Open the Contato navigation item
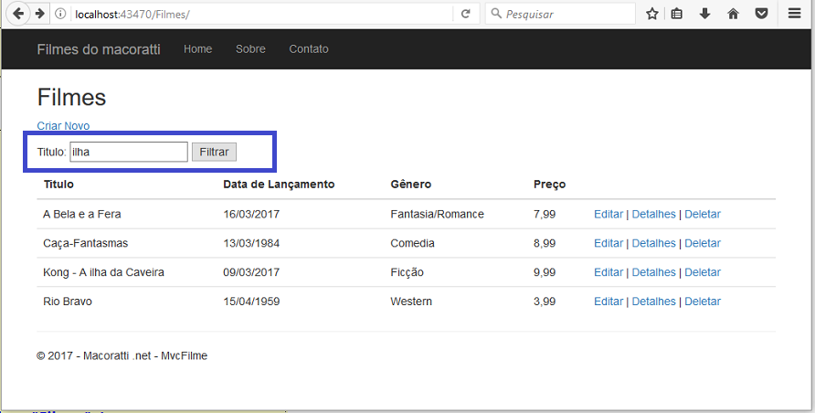The height and width of the screenshot is (413, 815). [x=309, y=48]
